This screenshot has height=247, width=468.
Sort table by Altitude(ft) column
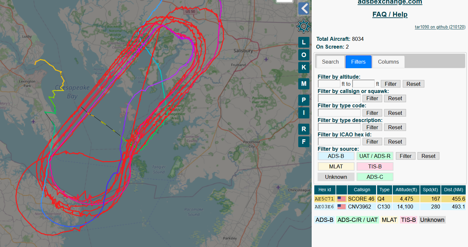coord(406,190)
